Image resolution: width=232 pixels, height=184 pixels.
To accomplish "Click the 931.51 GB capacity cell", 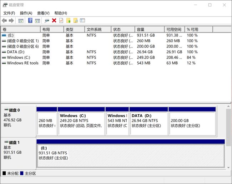I will tap(146, 35).
